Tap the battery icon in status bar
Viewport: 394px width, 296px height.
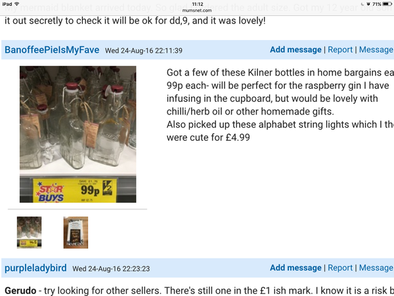[x=387, y=4]
